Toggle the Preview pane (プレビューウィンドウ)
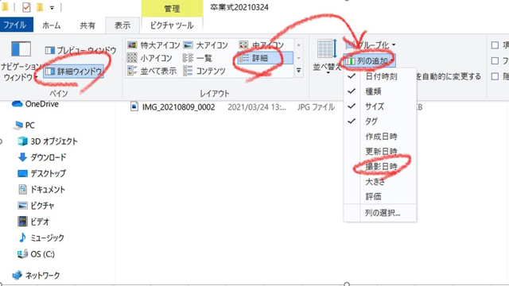509x286 pixels. 80,50
